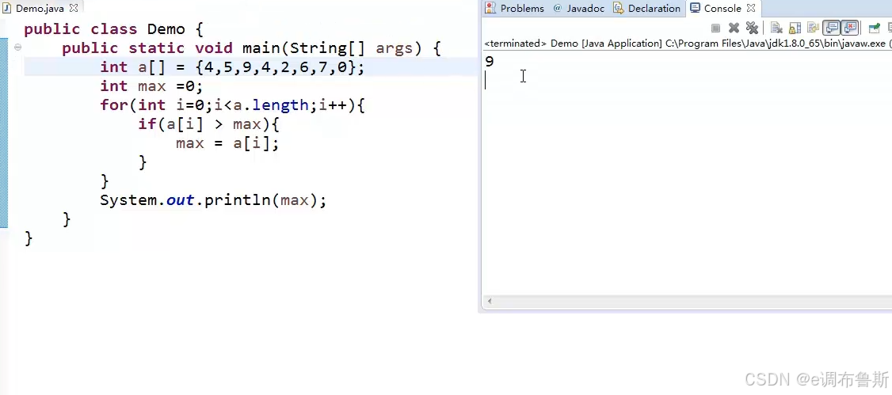Toggle show console when standard error changes
This screenshot has height=395, width=892.
850,28
